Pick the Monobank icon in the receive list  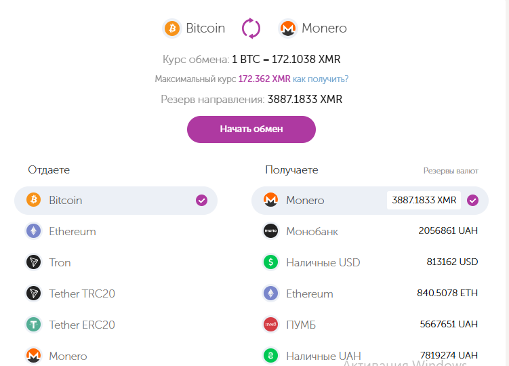pos(270,231)
